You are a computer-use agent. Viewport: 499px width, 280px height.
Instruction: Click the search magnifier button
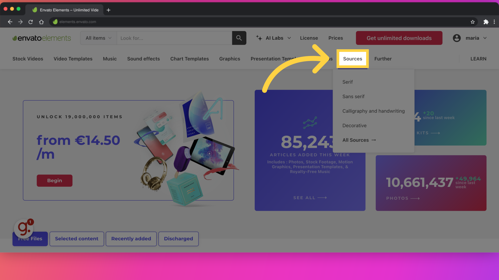(x=239, y=38)
